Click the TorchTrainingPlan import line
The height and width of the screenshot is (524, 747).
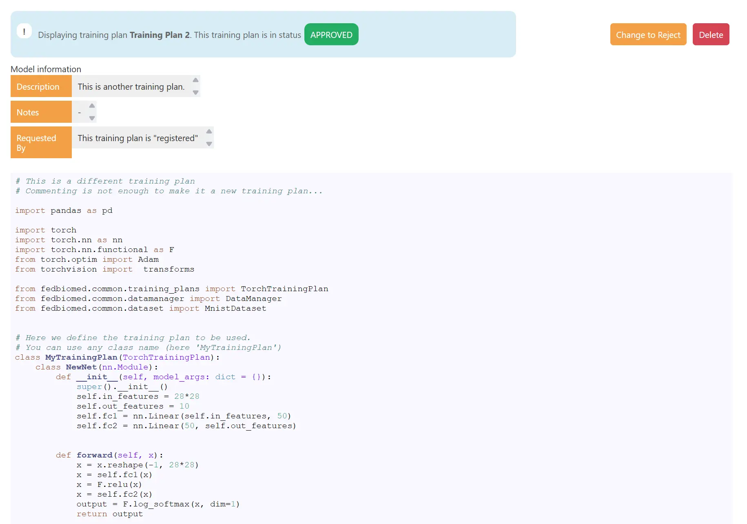(x=172, y=289)
